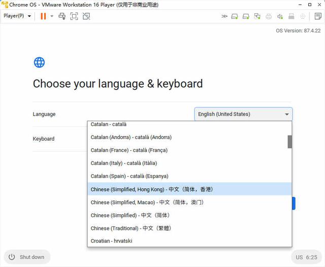Select Catalan (Andorra) option
This screenshot has height=267, width=325.
click(189, 137)
